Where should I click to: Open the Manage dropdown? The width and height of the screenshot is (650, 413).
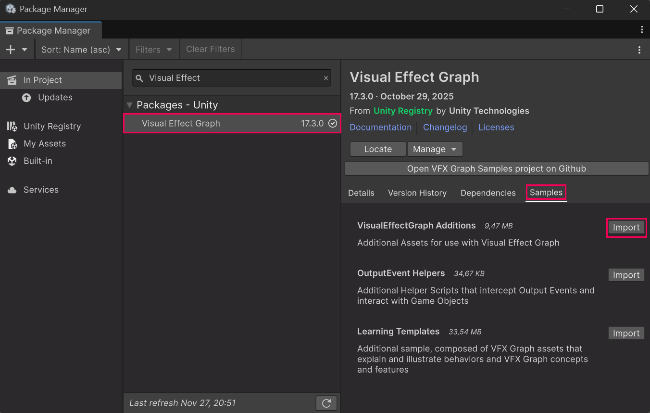(435, 149)
